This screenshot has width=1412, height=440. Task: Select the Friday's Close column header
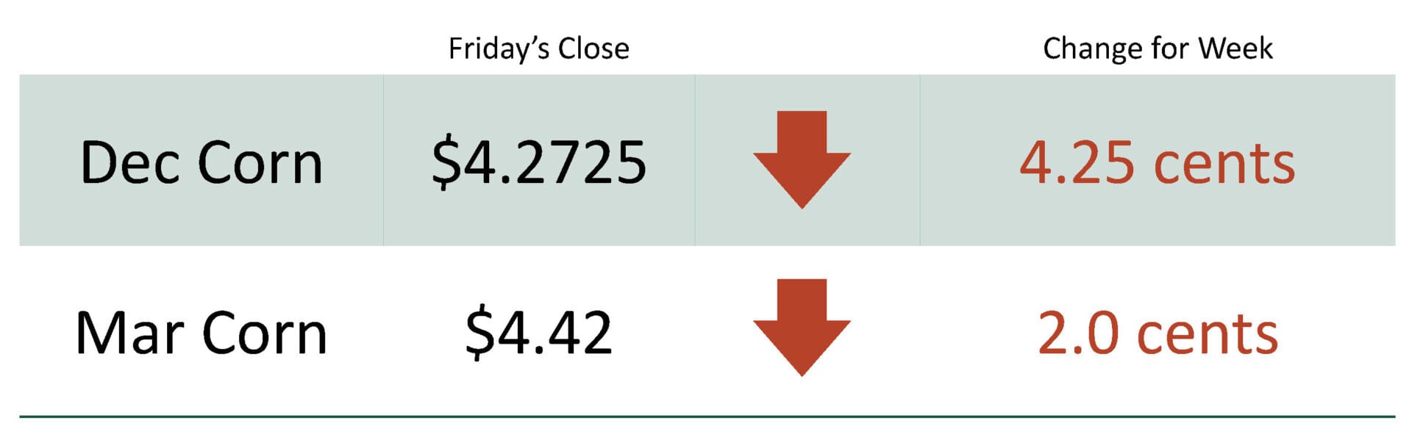click(x=538, y=48)
